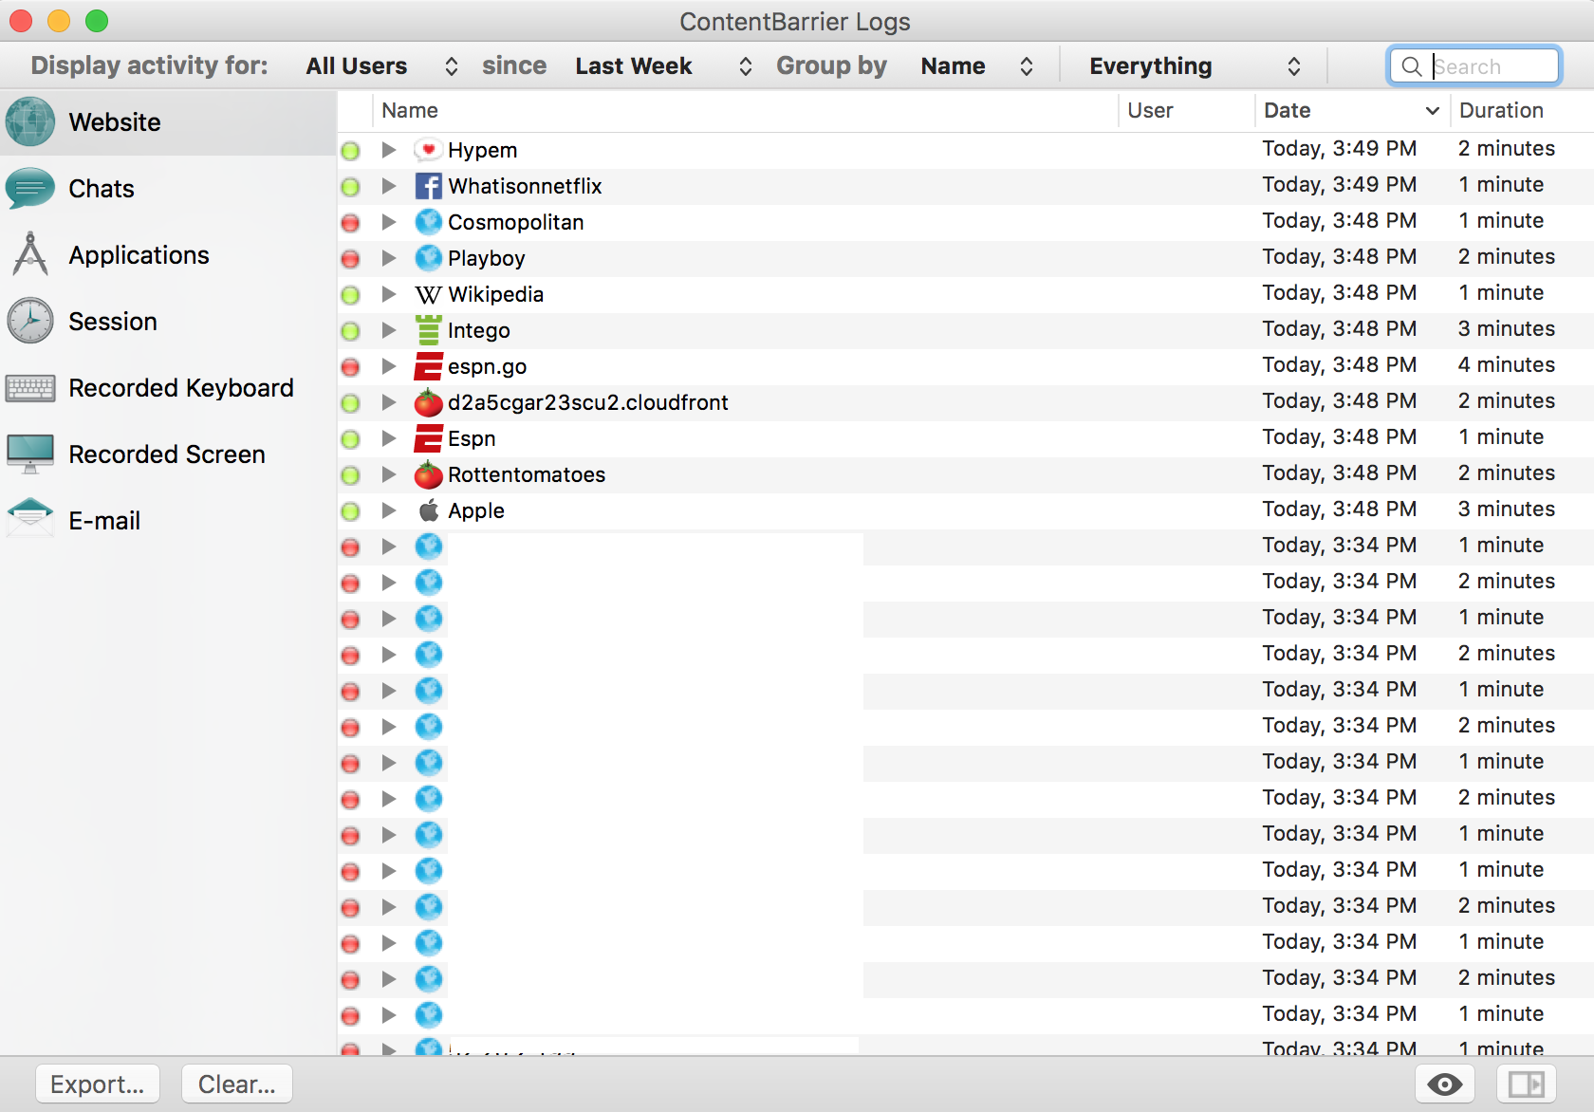Viewport: 1594px width, 1112px height.
Task: Click the Applications compass icon
Action: tap(30, 254)
